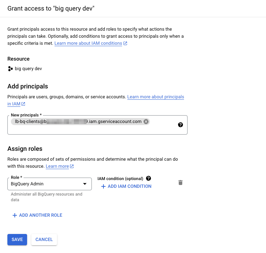This screenshot has width=266, height=253.
Task: Cancel granting access
Action: pos(44,240)
